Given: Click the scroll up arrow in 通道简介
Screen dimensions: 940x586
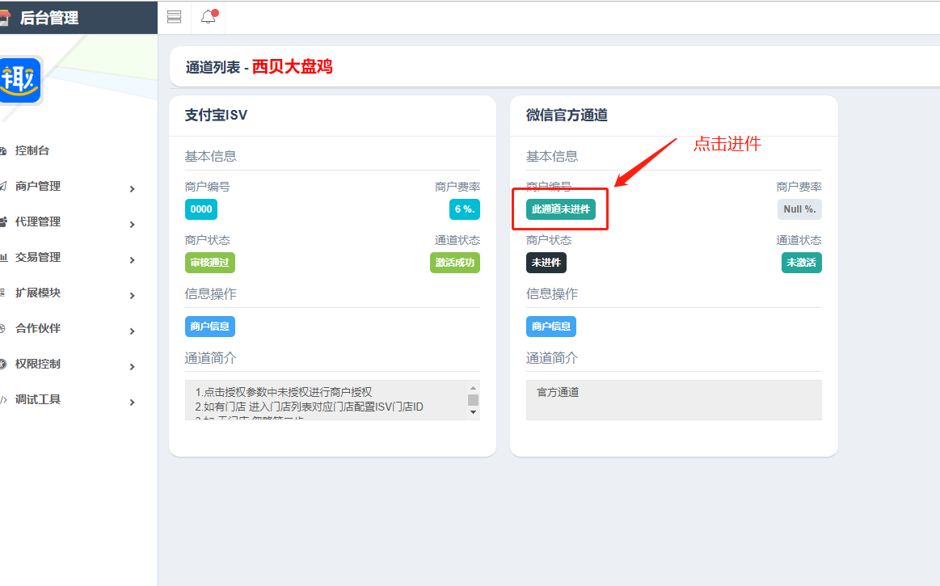Looking at the screenshot, I should tap(473, 388).
